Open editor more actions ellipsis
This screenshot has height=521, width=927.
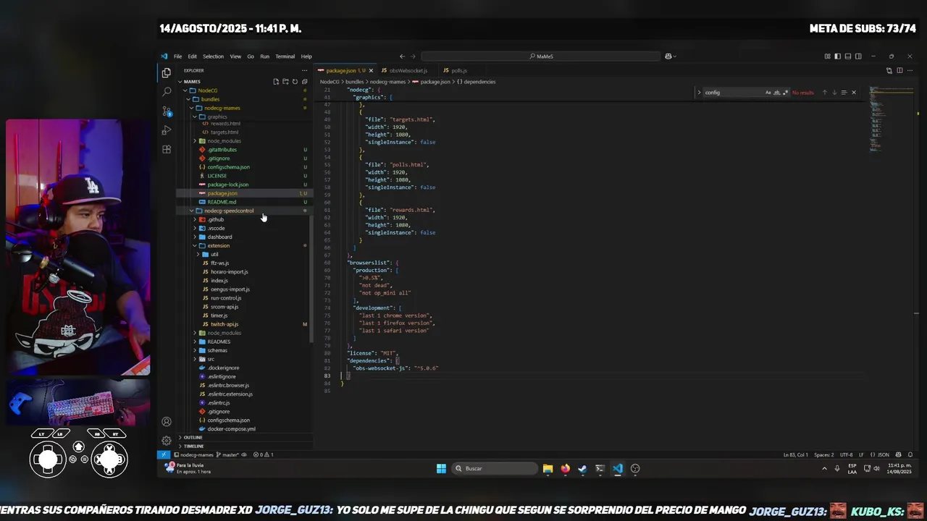pyautogui.click(x=910, y=70)
